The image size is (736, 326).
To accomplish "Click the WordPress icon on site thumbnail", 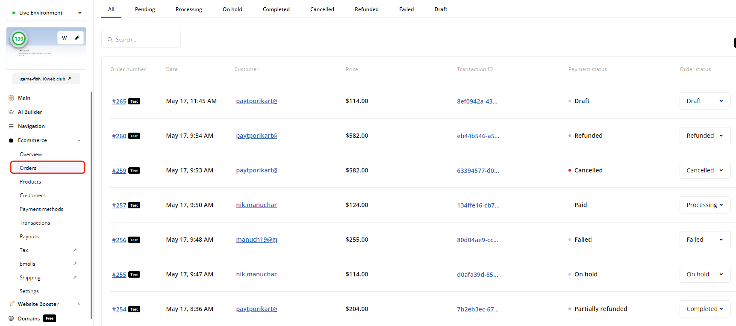I will 64,38.
